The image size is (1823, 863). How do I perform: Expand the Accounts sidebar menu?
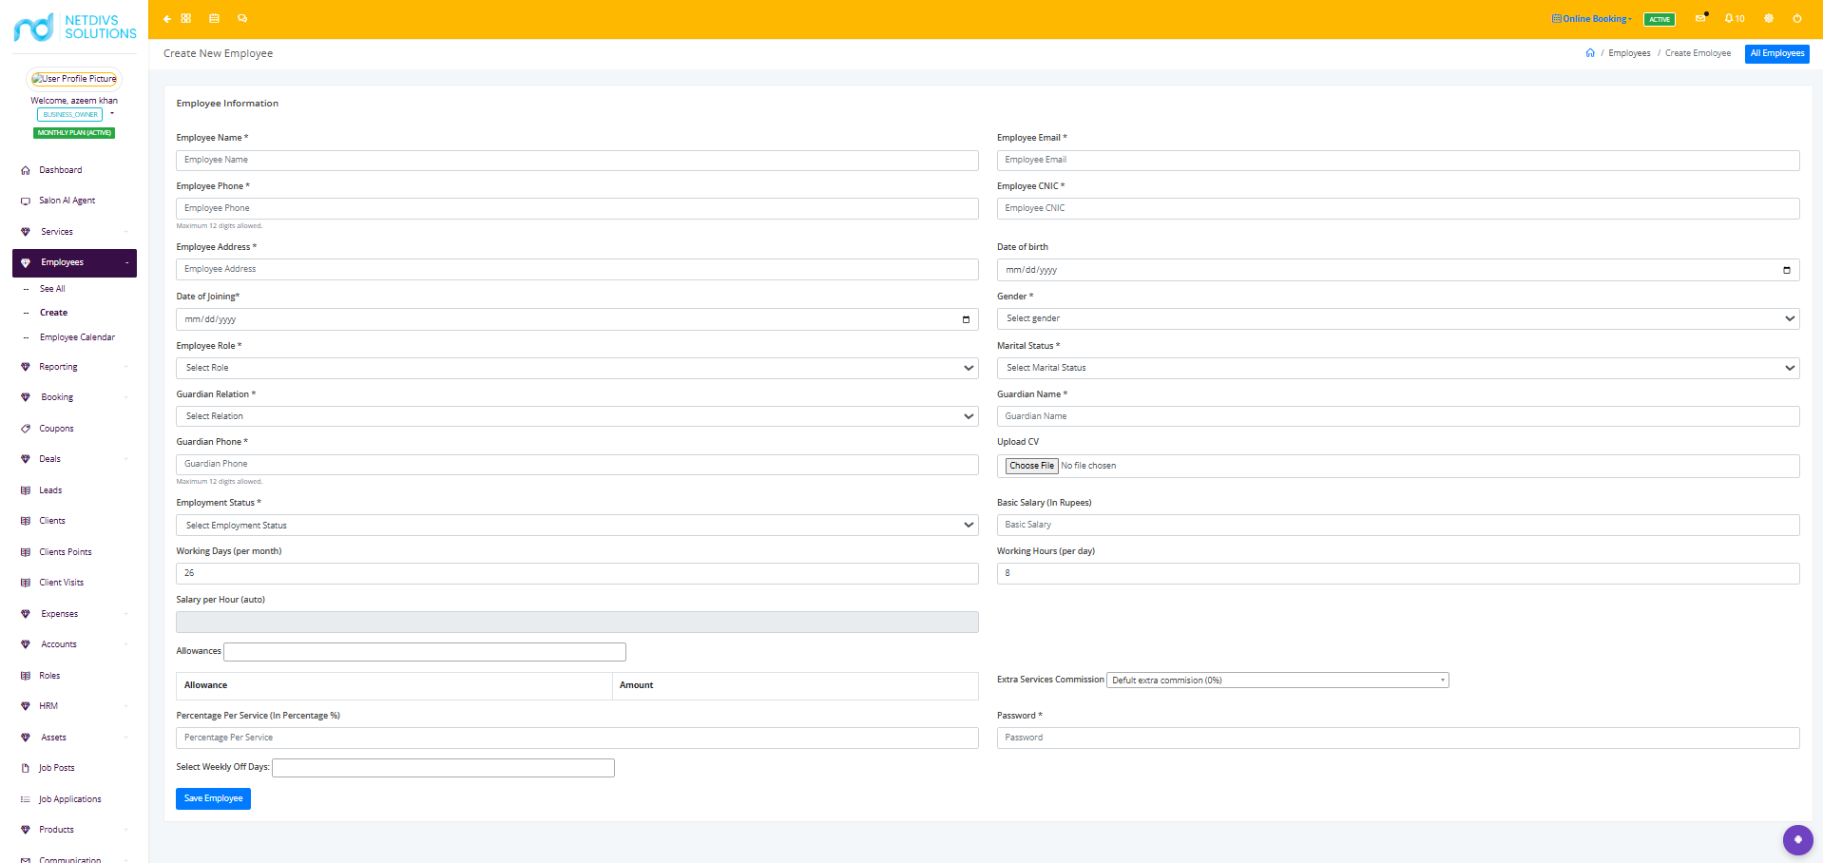[74, 644]
